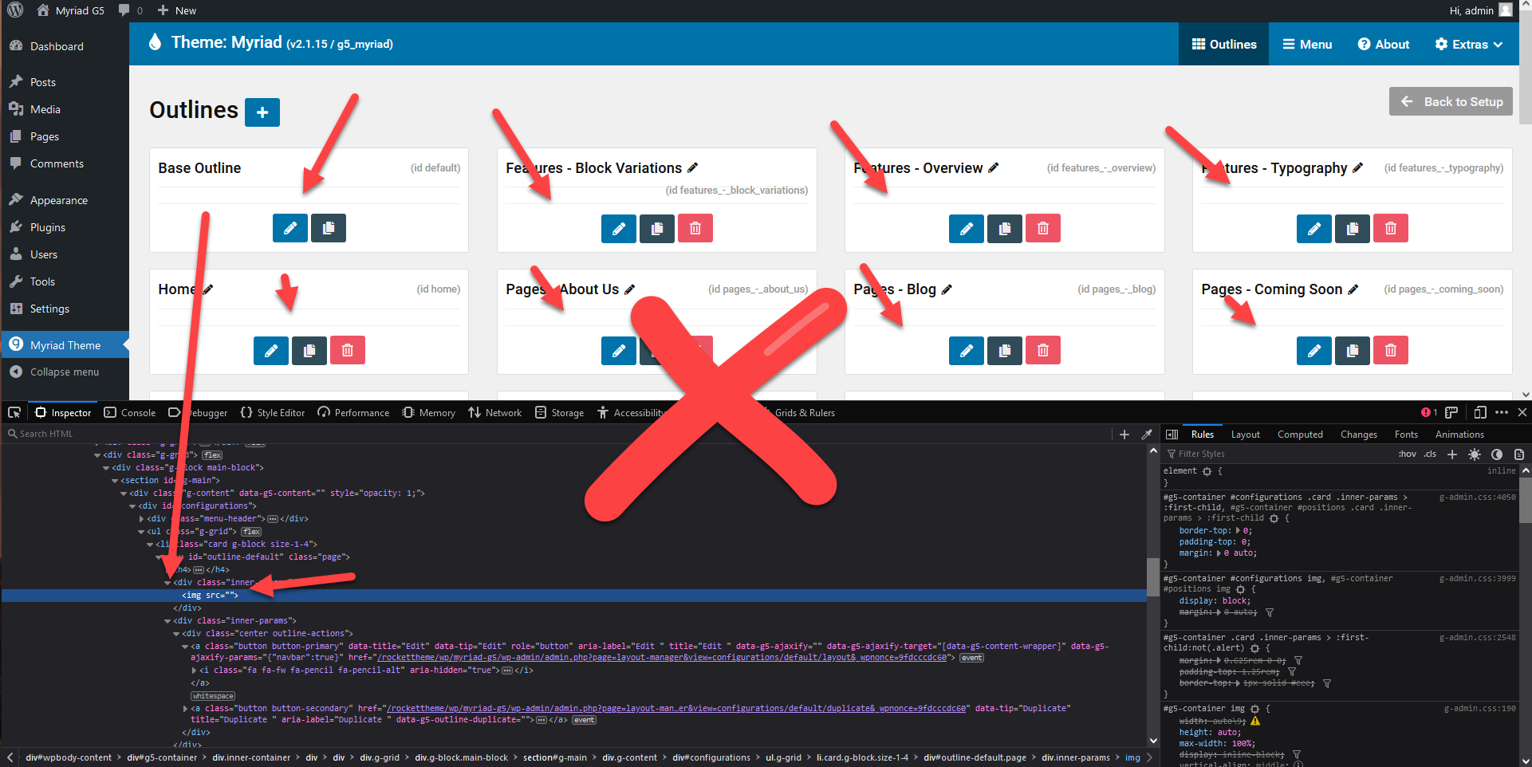The width and height of the screenshot is (1532, 767).
Task: Click the Search HTML input field
Action: point(48,433)
